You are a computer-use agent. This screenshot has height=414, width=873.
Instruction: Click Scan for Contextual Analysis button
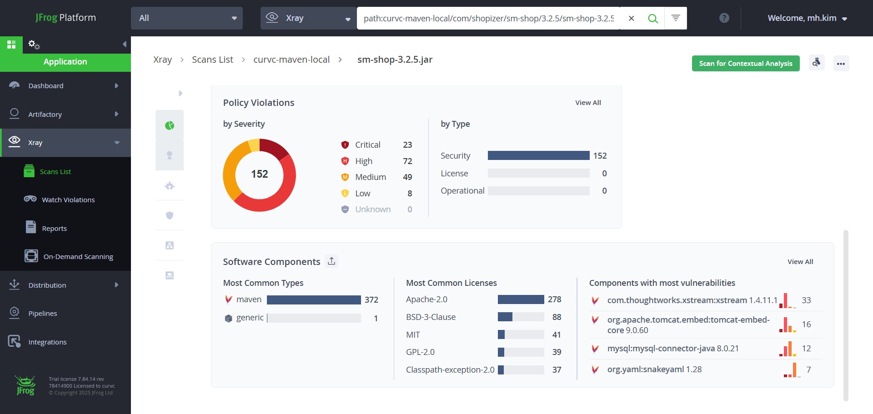[746, 64]
